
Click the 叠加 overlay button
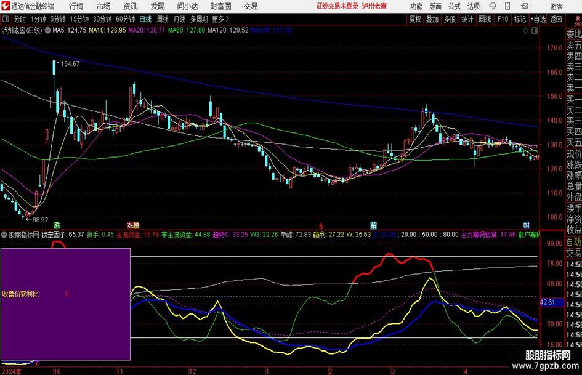click(432, 19)
